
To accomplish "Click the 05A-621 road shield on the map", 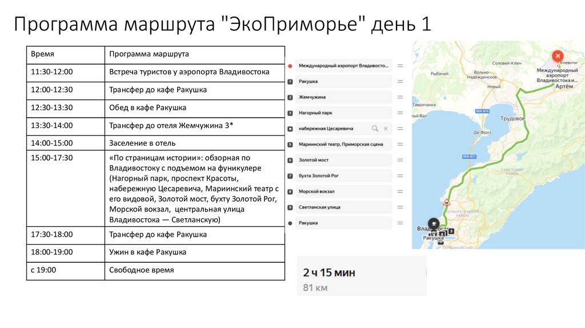I will pos(469,157).
